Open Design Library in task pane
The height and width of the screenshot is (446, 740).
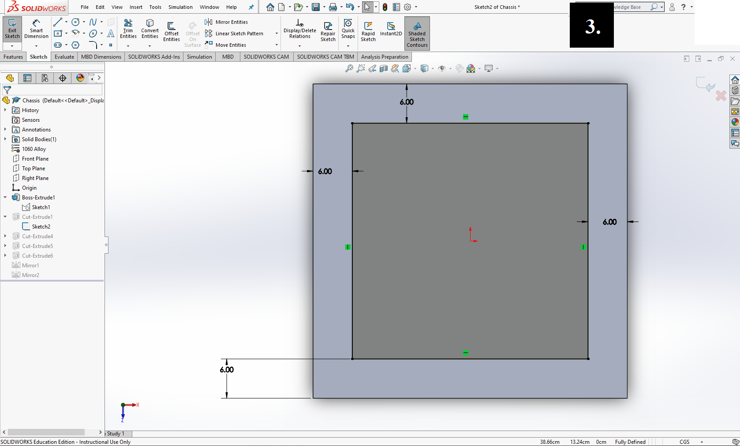(x=735, y=90)
